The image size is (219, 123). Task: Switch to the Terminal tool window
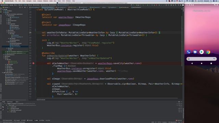[x=30, y=120]
